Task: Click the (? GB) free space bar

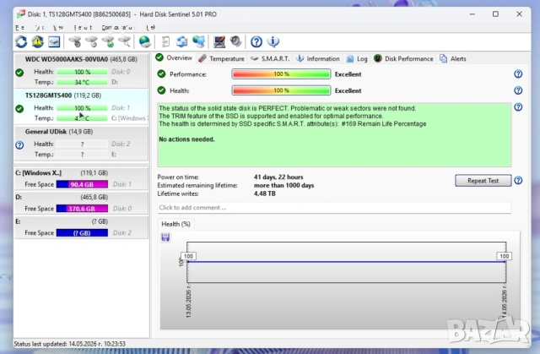Action: 82,233
